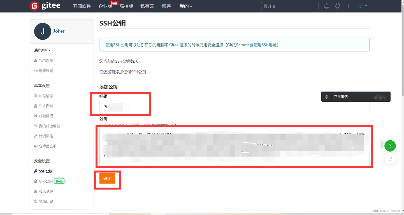
Task: Click the lightbulb icon in the top bar
Action: (x=337, y=6)
